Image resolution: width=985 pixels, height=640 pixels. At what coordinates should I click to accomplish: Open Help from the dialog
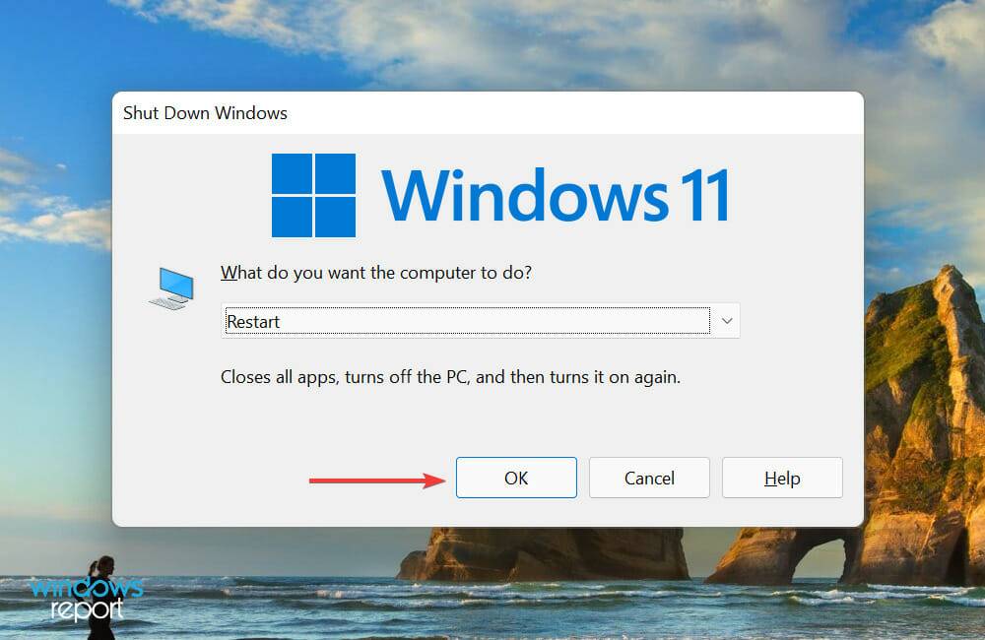coord(781,478)
